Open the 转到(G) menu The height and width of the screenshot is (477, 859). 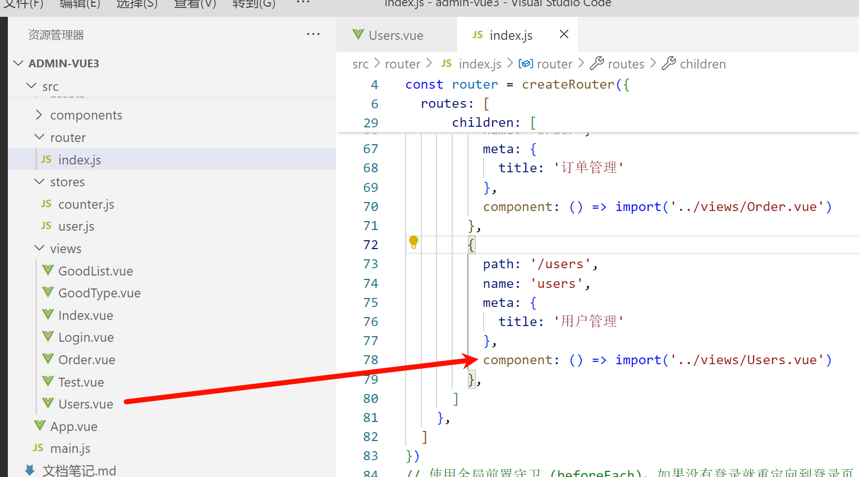tap(254, 4)
